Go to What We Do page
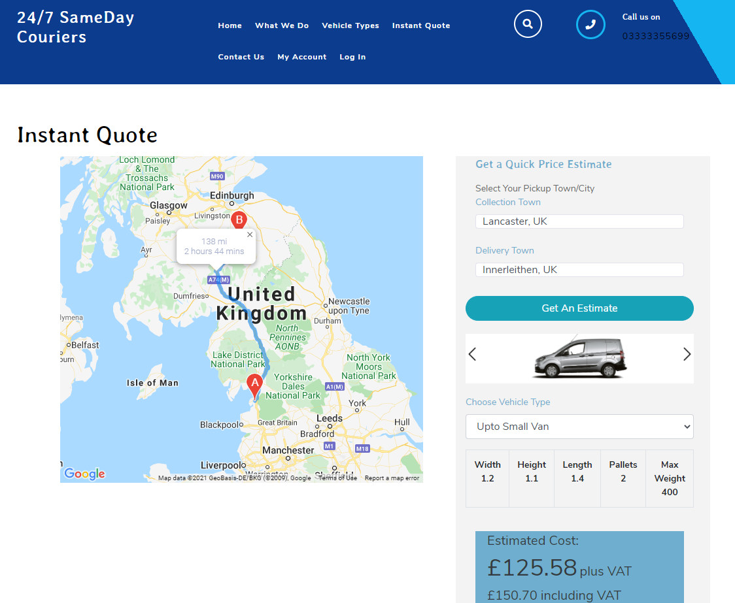735x603 pixels. (x=282, y=25)
